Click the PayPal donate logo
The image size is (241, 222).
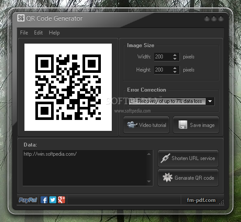(28, 200)
